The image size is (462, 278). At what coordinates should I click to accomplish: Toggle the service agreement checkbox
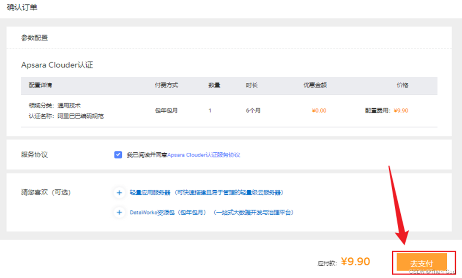point(118,155)
